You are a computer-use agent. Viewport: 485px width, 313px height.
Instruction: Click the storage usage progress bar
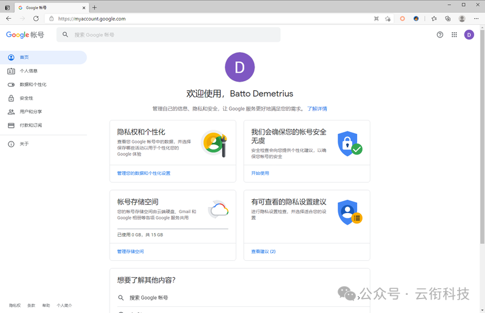(x=173, y=229)
